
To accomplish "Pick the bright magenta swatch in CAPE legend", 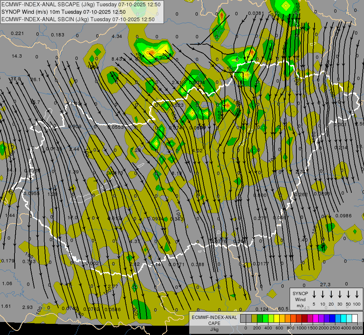I will [x=316, y=319].
